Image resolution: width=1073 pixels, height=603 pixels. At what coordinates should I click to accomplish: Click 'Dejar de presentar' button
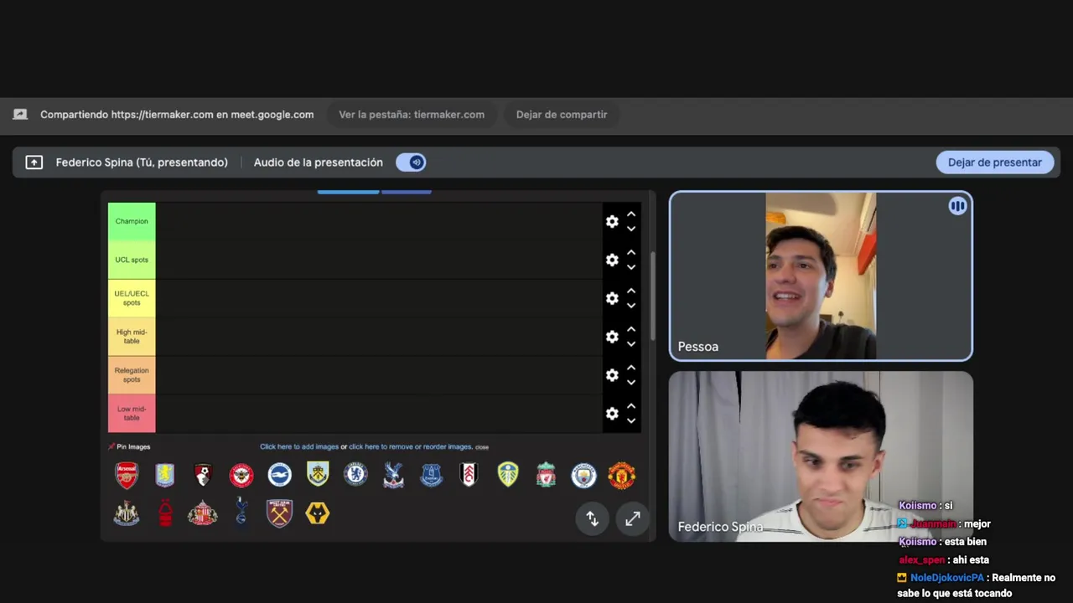pyautogui.click(x=994, y=162)
